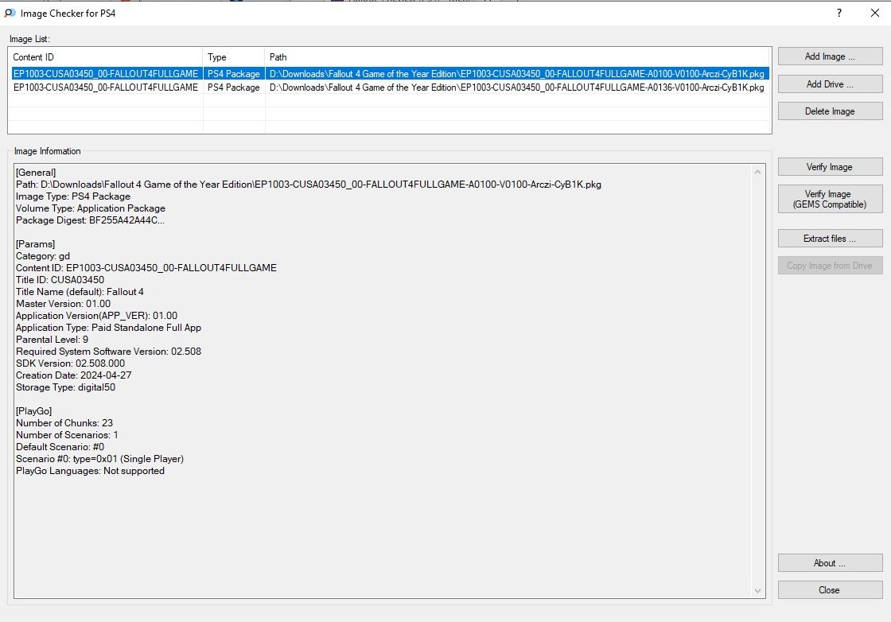The image size is (891, 622).
Task: Click Required System Software Version: 02.508
Action: pyautogui.click(x=108, y=352)
